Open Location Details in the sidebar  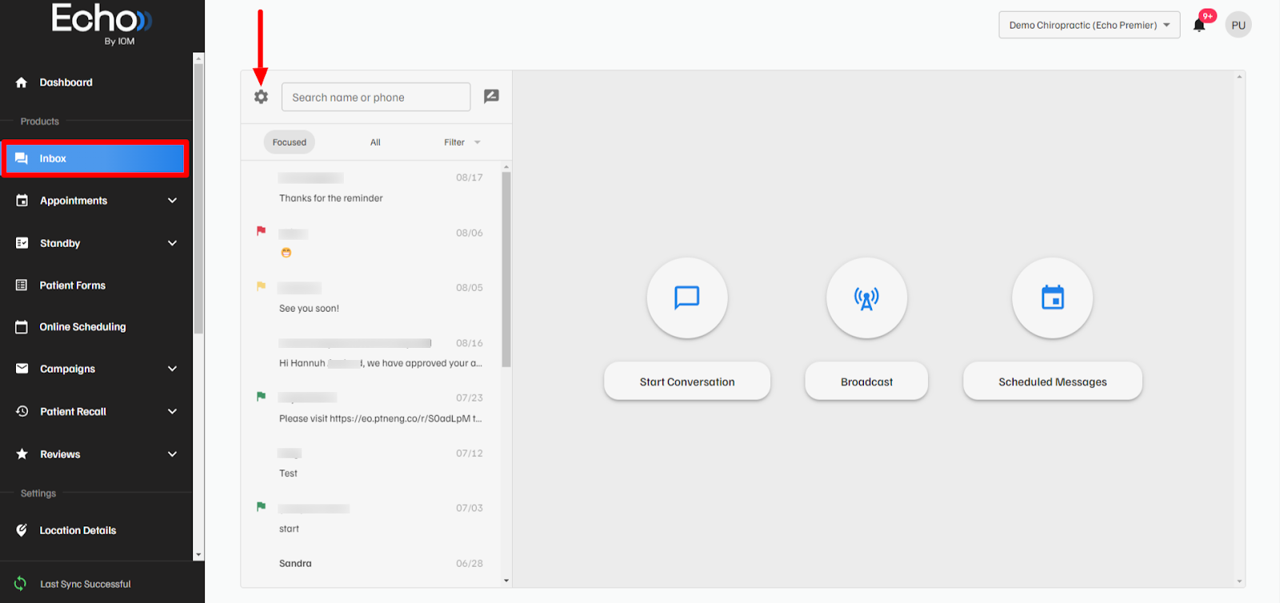point(78,530)
